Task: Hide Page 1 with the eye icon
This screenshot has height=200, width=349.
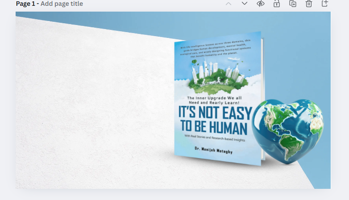Action: [261, 4]
